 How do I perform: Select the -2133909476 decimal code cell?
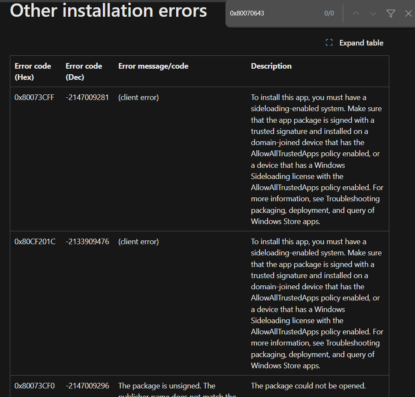coord(87,242)
